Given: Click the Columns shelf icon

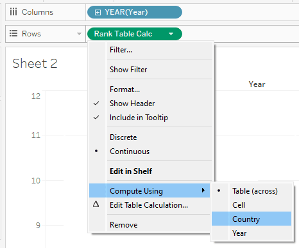Looking at the screenshot, I should point(13,12).
